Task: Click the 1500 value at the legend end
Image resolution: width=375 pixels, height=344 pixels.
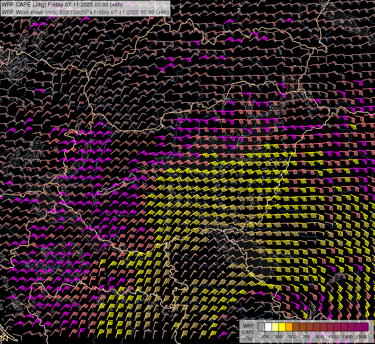Action: point(361,337)
